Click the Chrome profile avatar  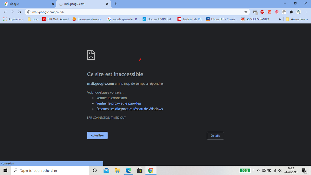[x=299, y=12]
